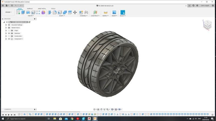Screen dimensions: 216x121
Task: Select the Create Sketch tool
Action: point(18,12)
